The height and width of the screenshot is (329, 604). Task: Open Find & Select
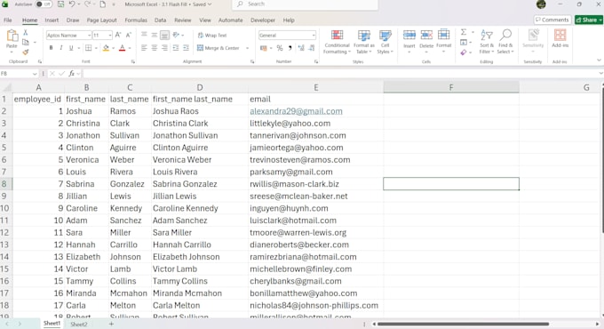pyautogui.click(x=505, y=42)
